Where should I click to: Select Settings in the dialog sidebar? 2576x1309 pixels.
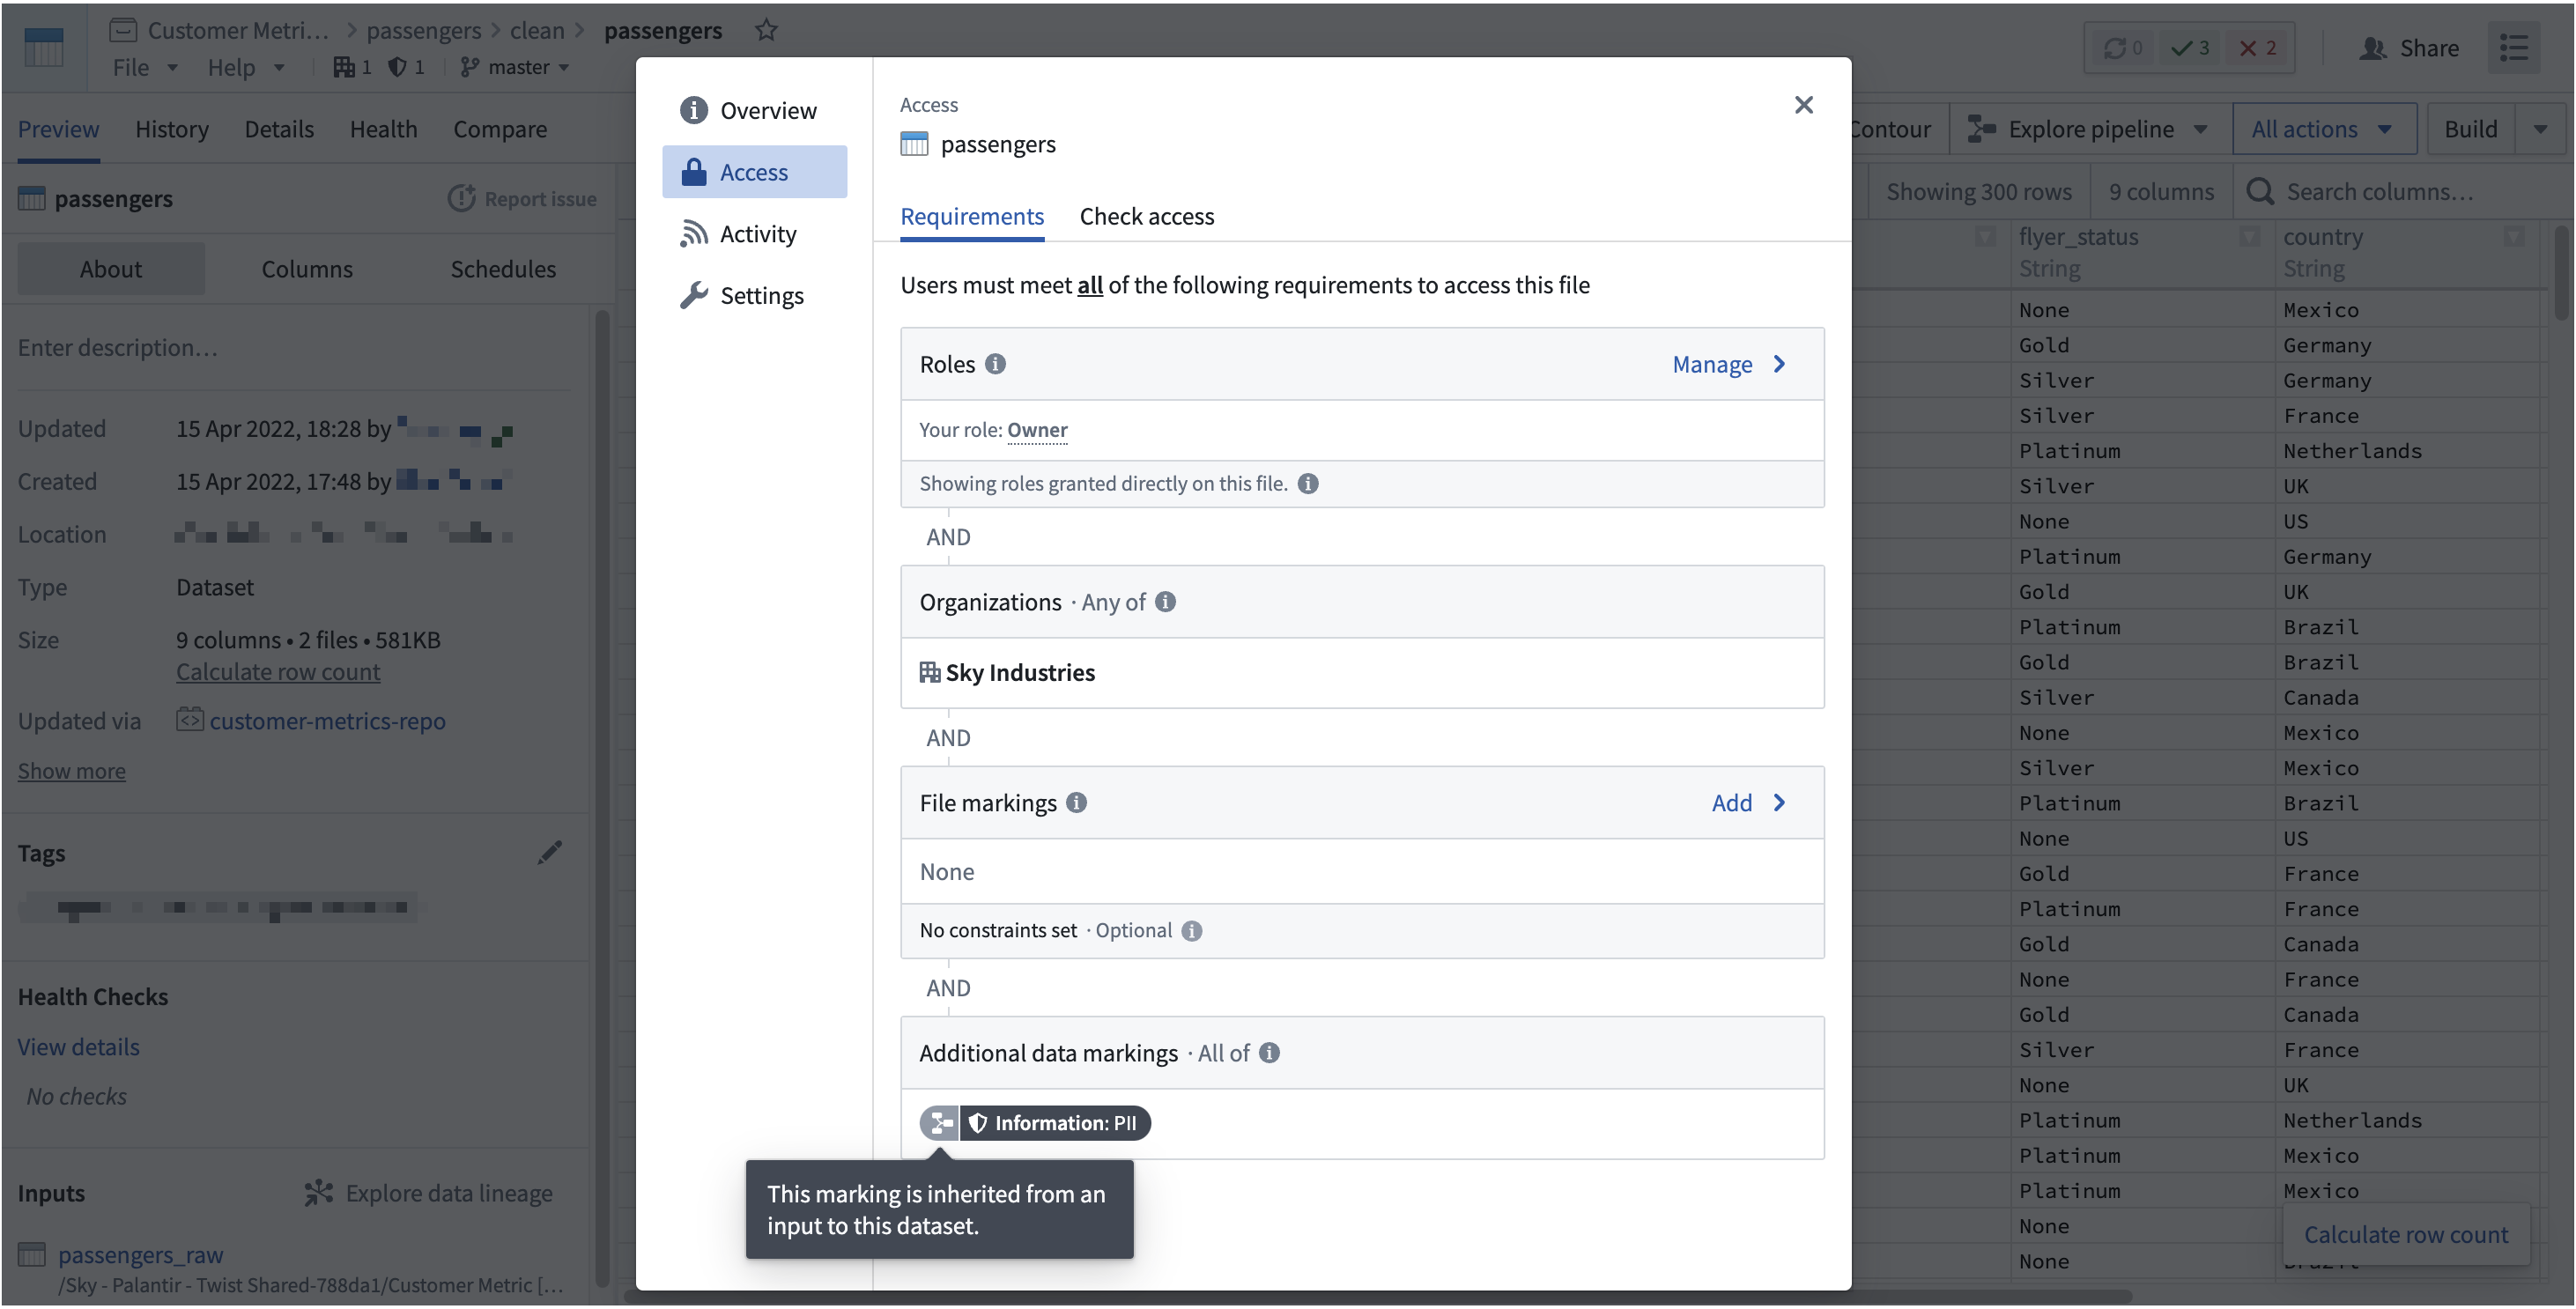[754, 295]
